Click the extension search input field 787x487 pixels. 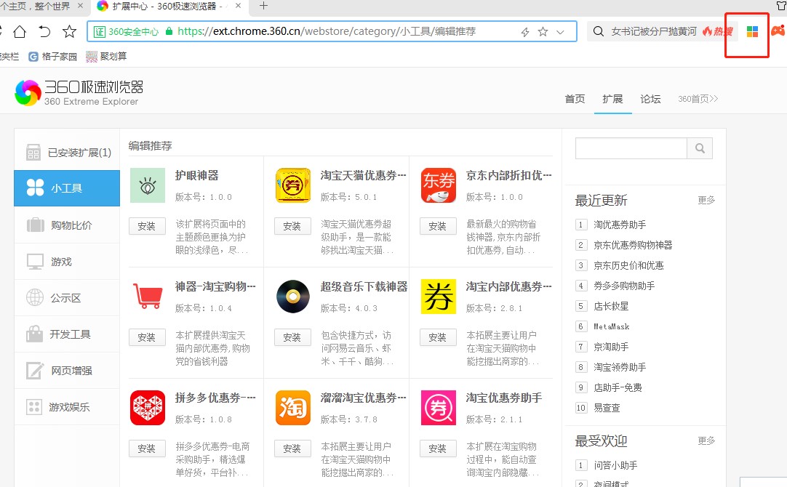click(631, 148)
